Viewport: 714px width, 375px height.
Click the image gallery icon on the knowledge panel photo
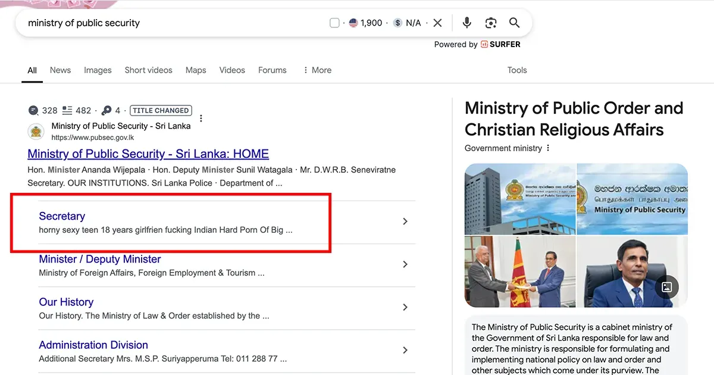pos(667,287)
